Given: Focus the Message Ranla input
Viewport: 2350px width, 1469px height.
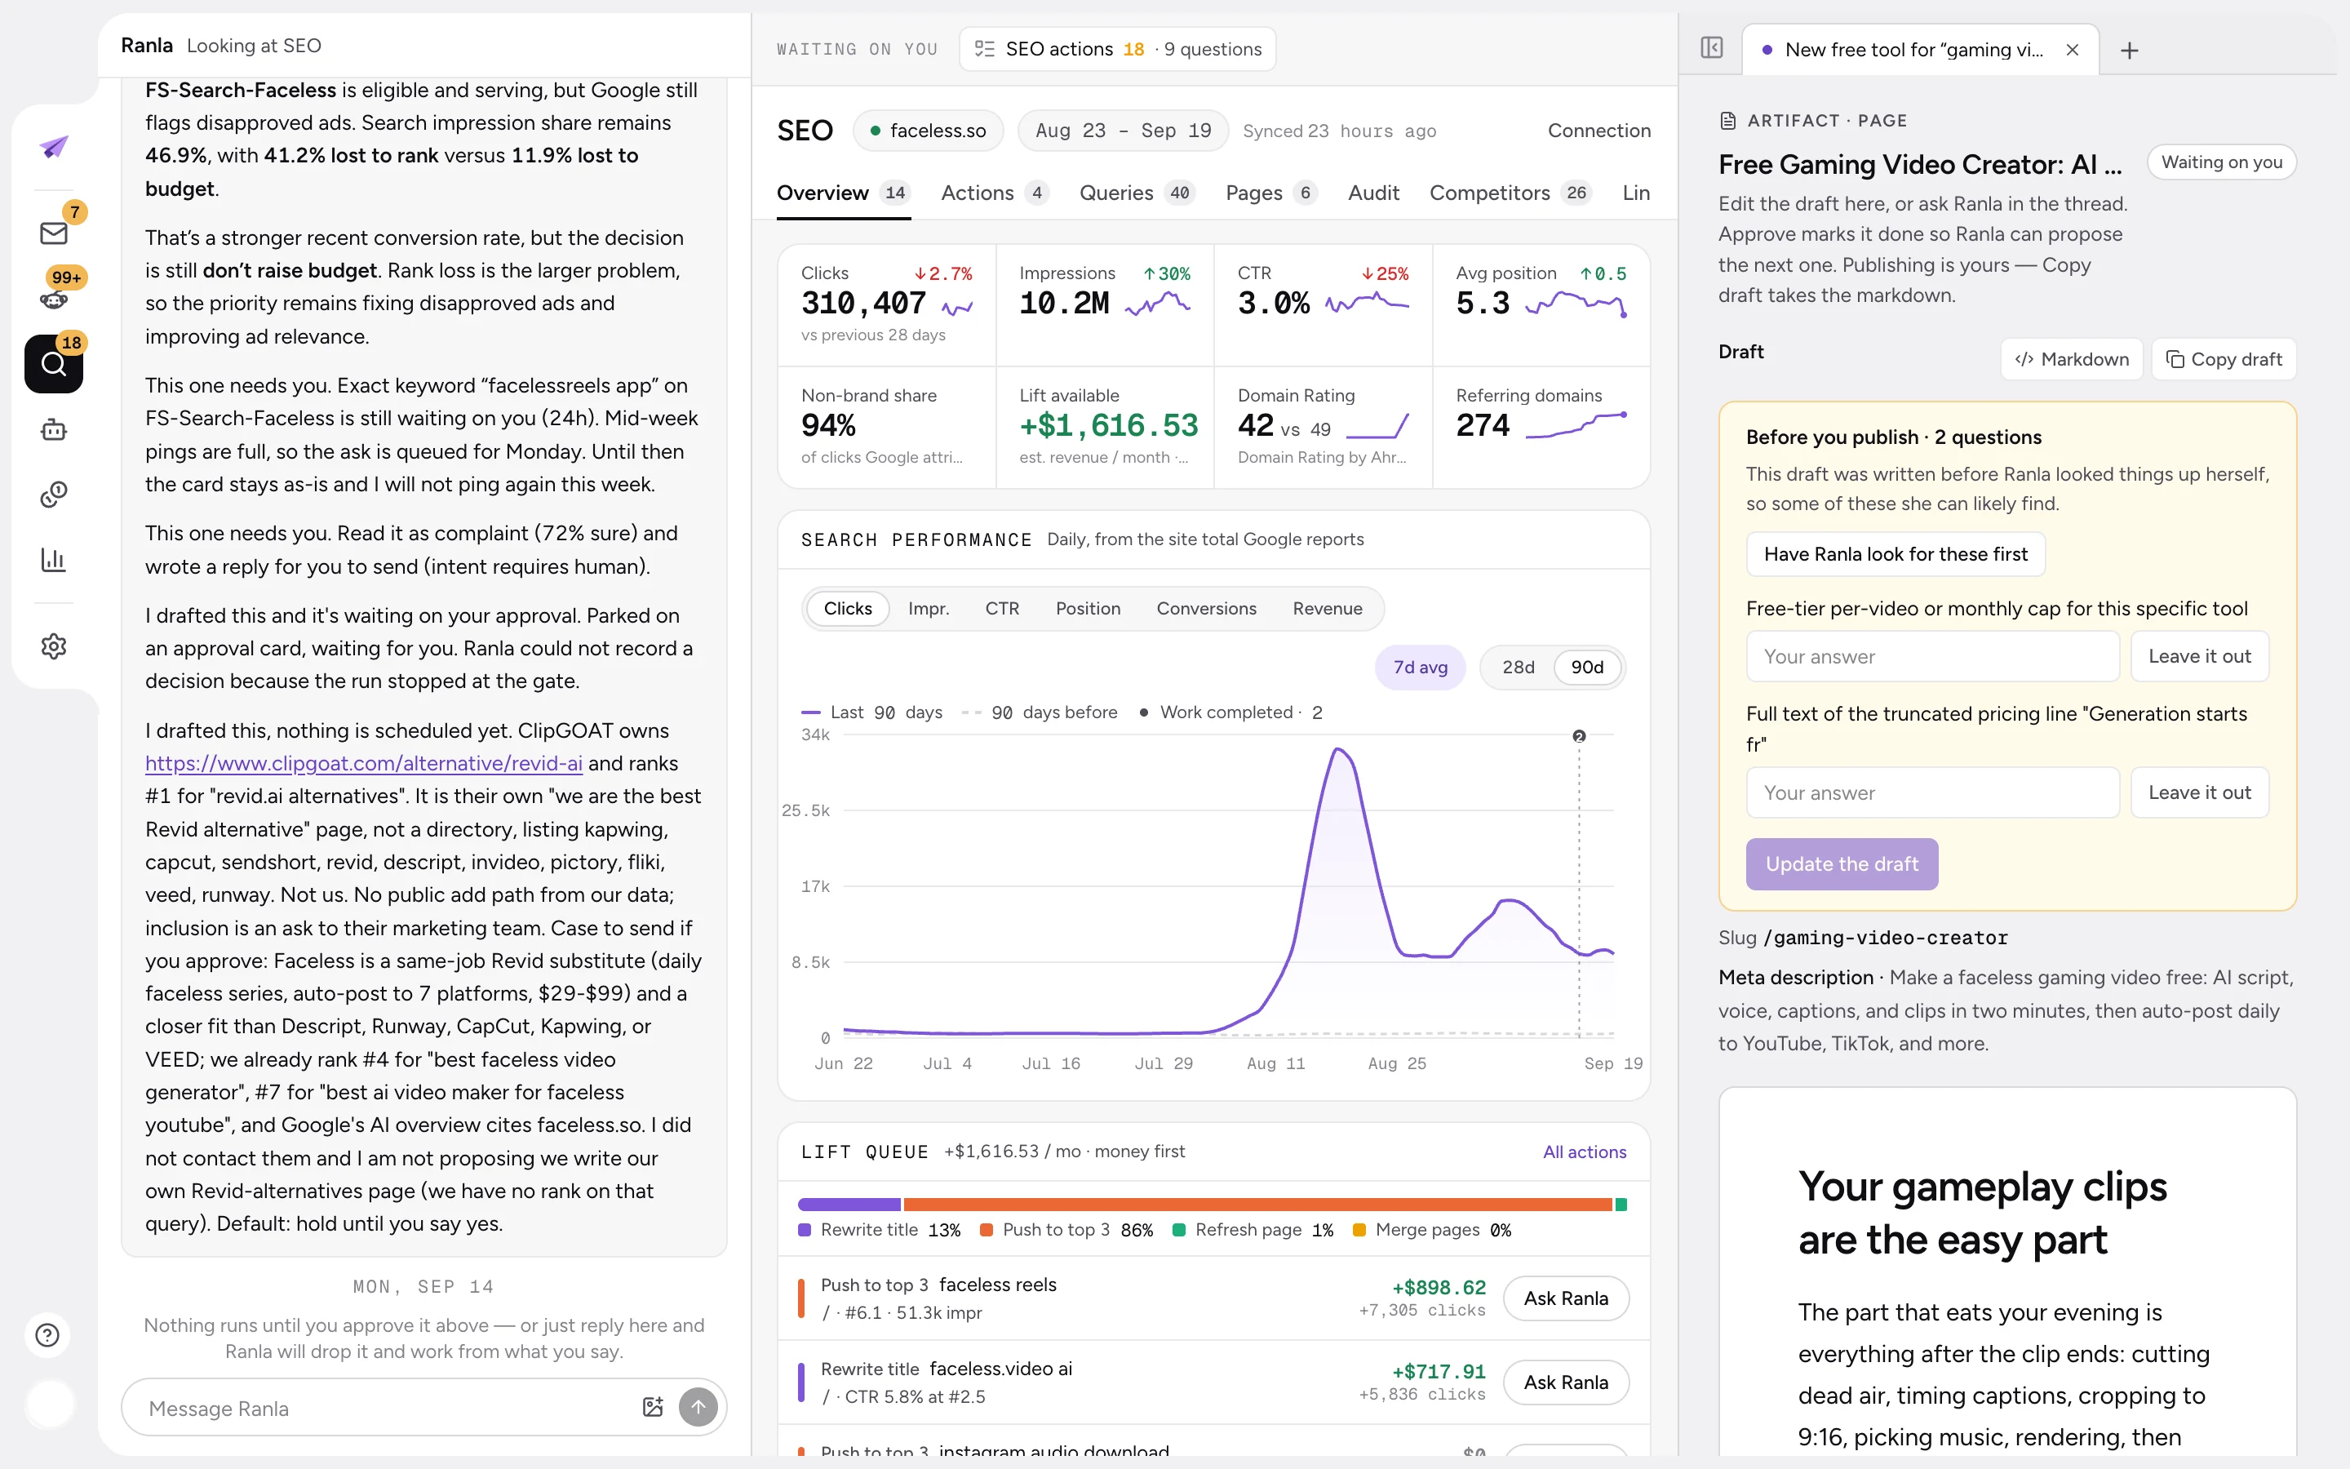Looking at the screenshot, I should point(388,1408).
